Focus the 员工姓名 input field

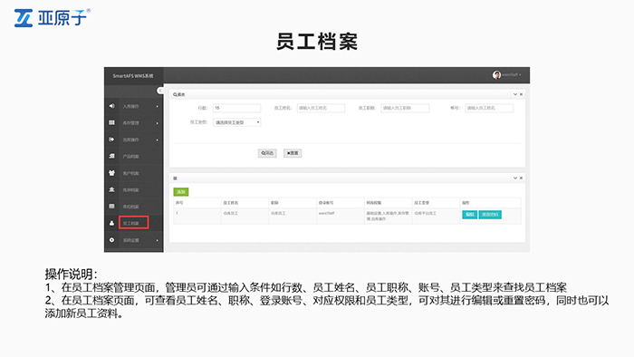pos(321,108)
